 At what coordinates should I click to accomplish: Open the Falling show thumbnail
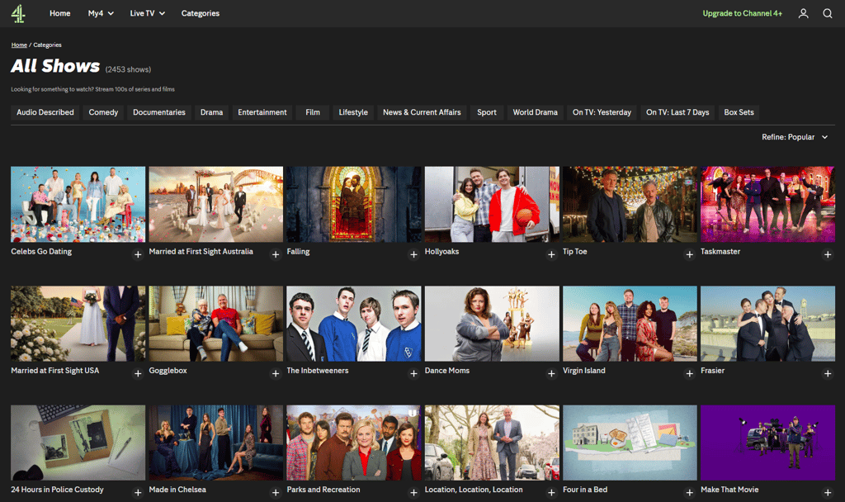(x=354, y=205)
